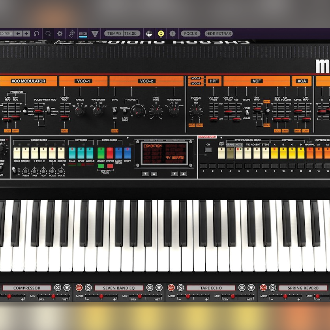The image size is (330, 330).
Task: Click the panic warning triangle icon
Action: [95, 34]
